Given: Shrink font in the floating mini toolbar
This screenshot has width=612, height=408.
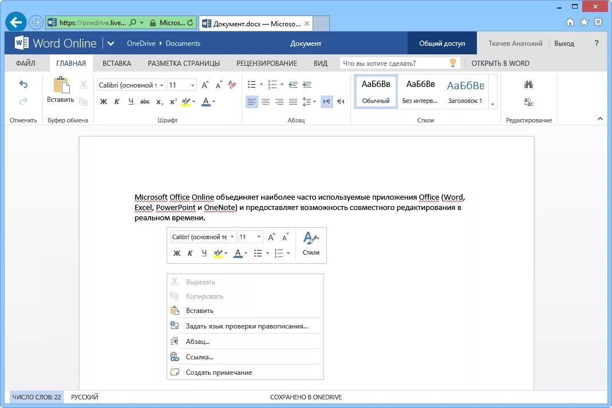Looking at the screenshot, I should 285,237.
